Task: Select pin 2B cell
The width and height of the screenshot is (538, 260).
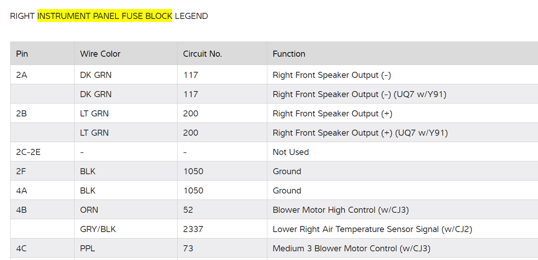Action: (x=22, y=113)
